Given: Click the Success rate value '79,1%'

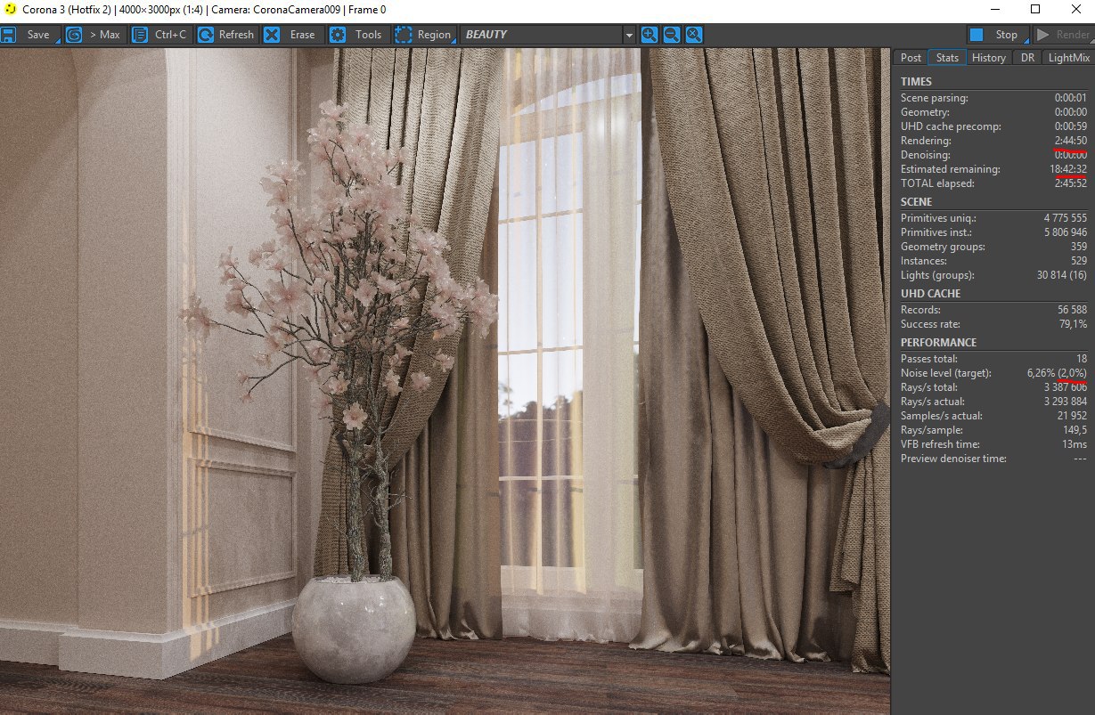Looking at the screenshot, I should click(1073, 324).
